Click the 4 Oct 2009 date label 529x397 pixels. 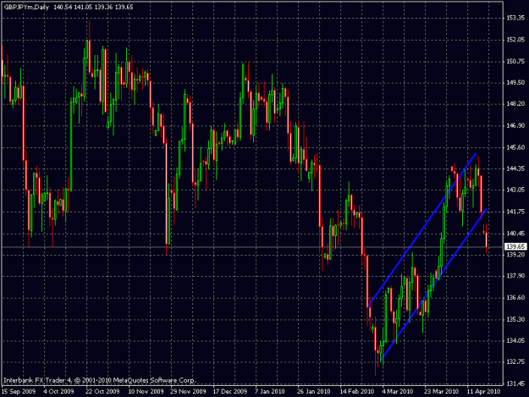click(58, 392)
